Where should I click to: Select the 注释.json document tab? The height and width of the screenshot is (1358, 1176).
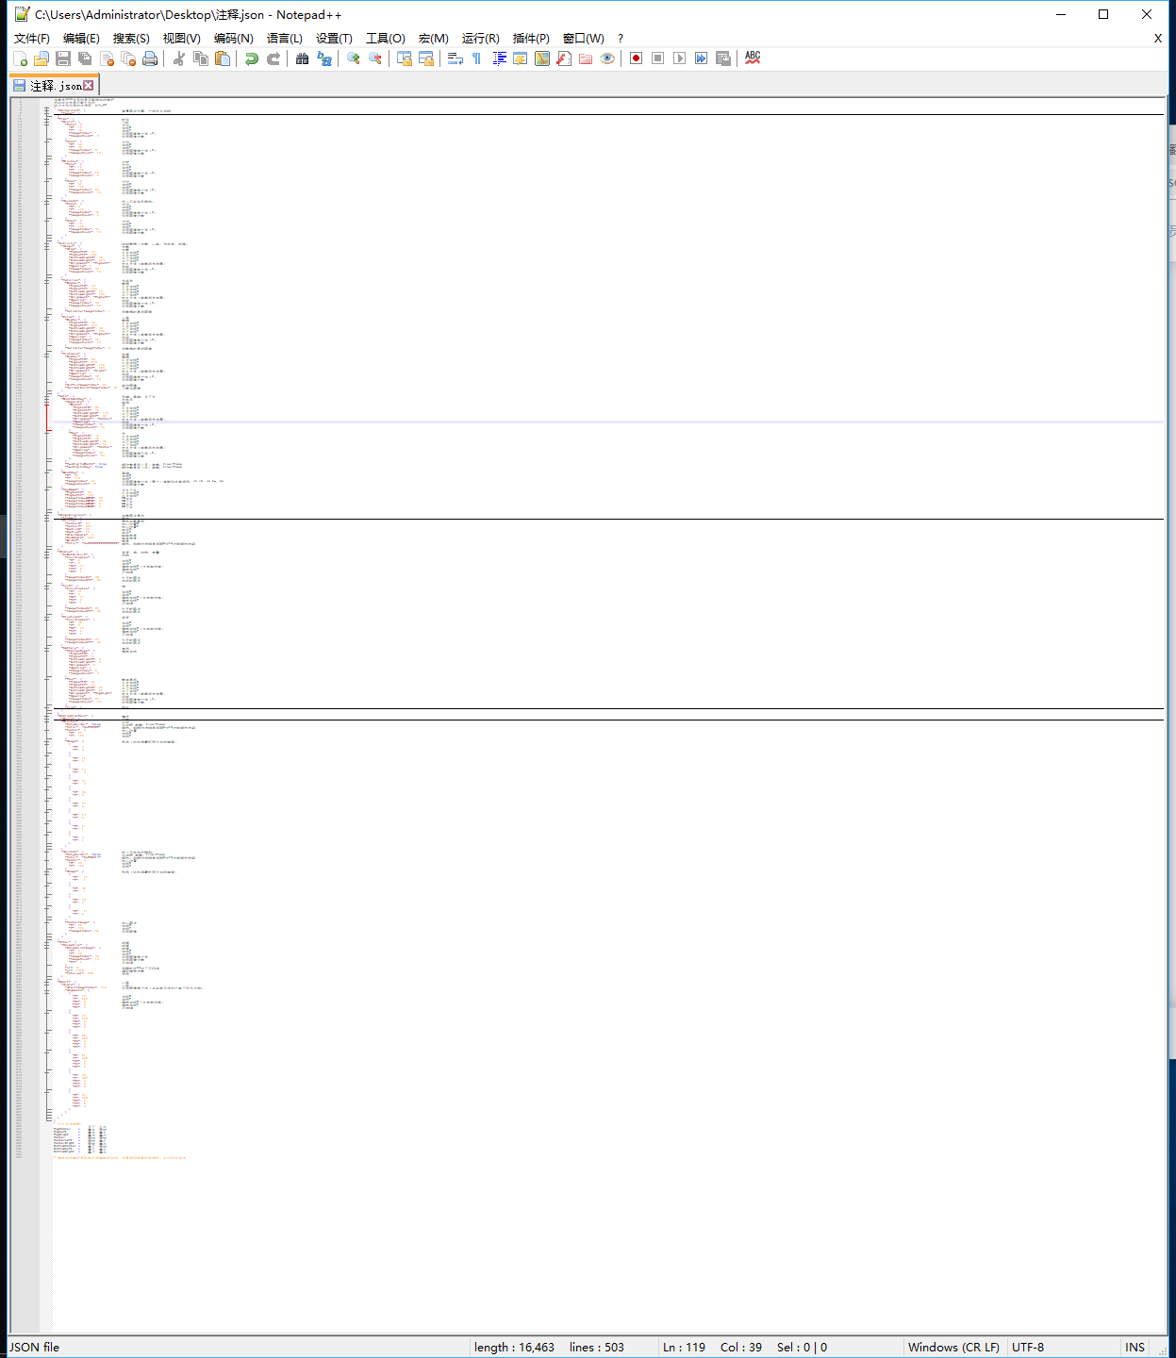(55, 86)
